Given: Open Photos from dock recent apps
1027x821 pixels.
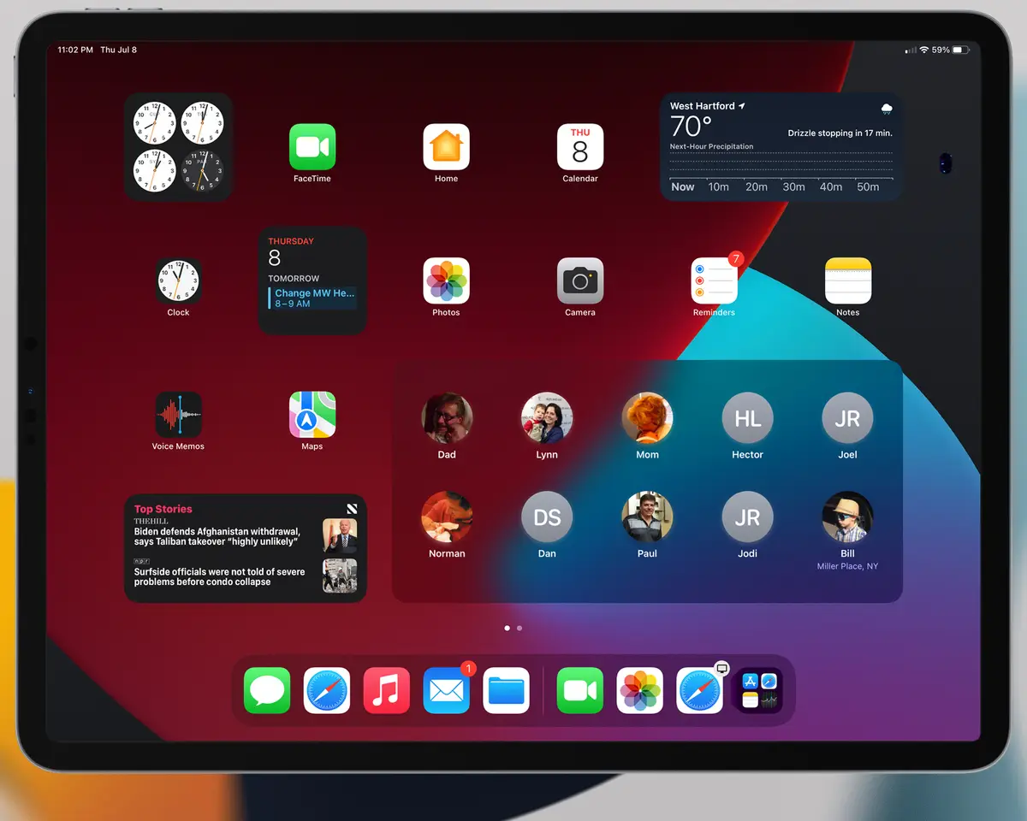Looking at the screenshot, I should [640, 690].
